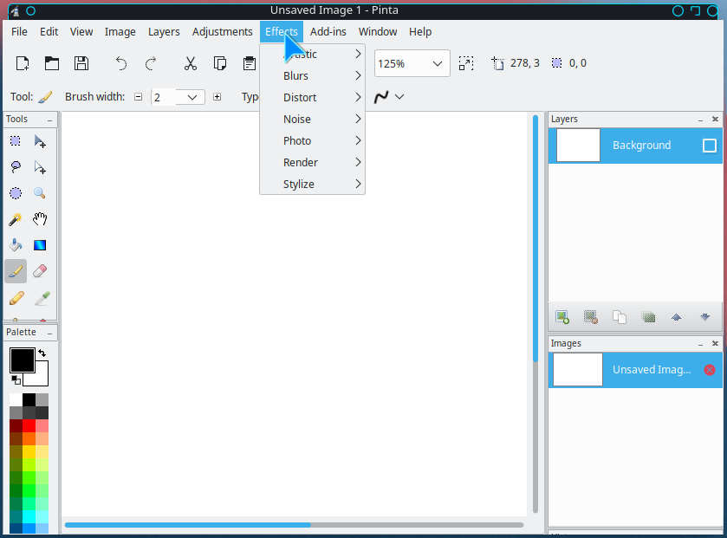
Task: Activate the Pan hand tool
Action: 40,218
